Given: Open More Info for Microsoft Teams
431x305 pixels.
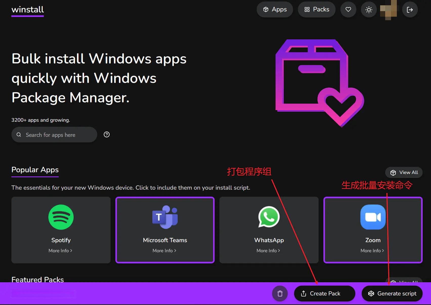Looking at the screenshot, I should click(x=165, y=250).
